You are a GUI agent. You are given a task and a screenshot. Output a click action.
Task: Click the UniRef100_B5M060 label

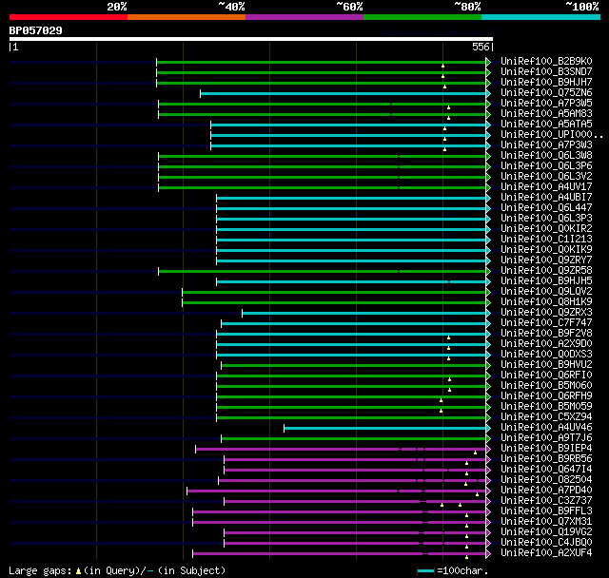(x=546, y=386)
